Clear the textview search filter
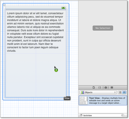The width and height of the screenshot is (129, 119). [122, 115]
